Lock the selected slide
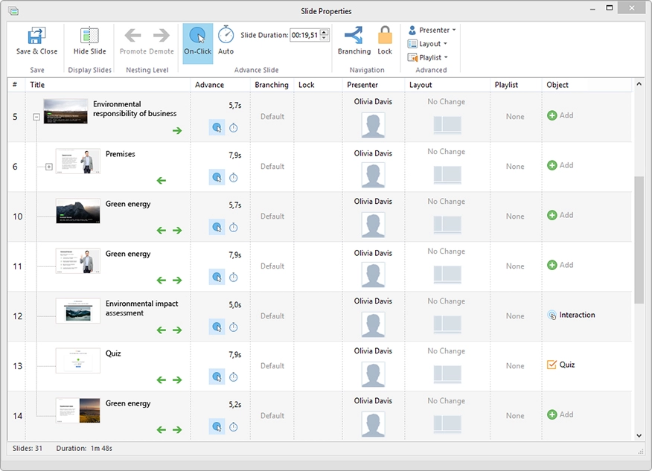Screen dimensions: 652x471 click(x=385, y=36)
